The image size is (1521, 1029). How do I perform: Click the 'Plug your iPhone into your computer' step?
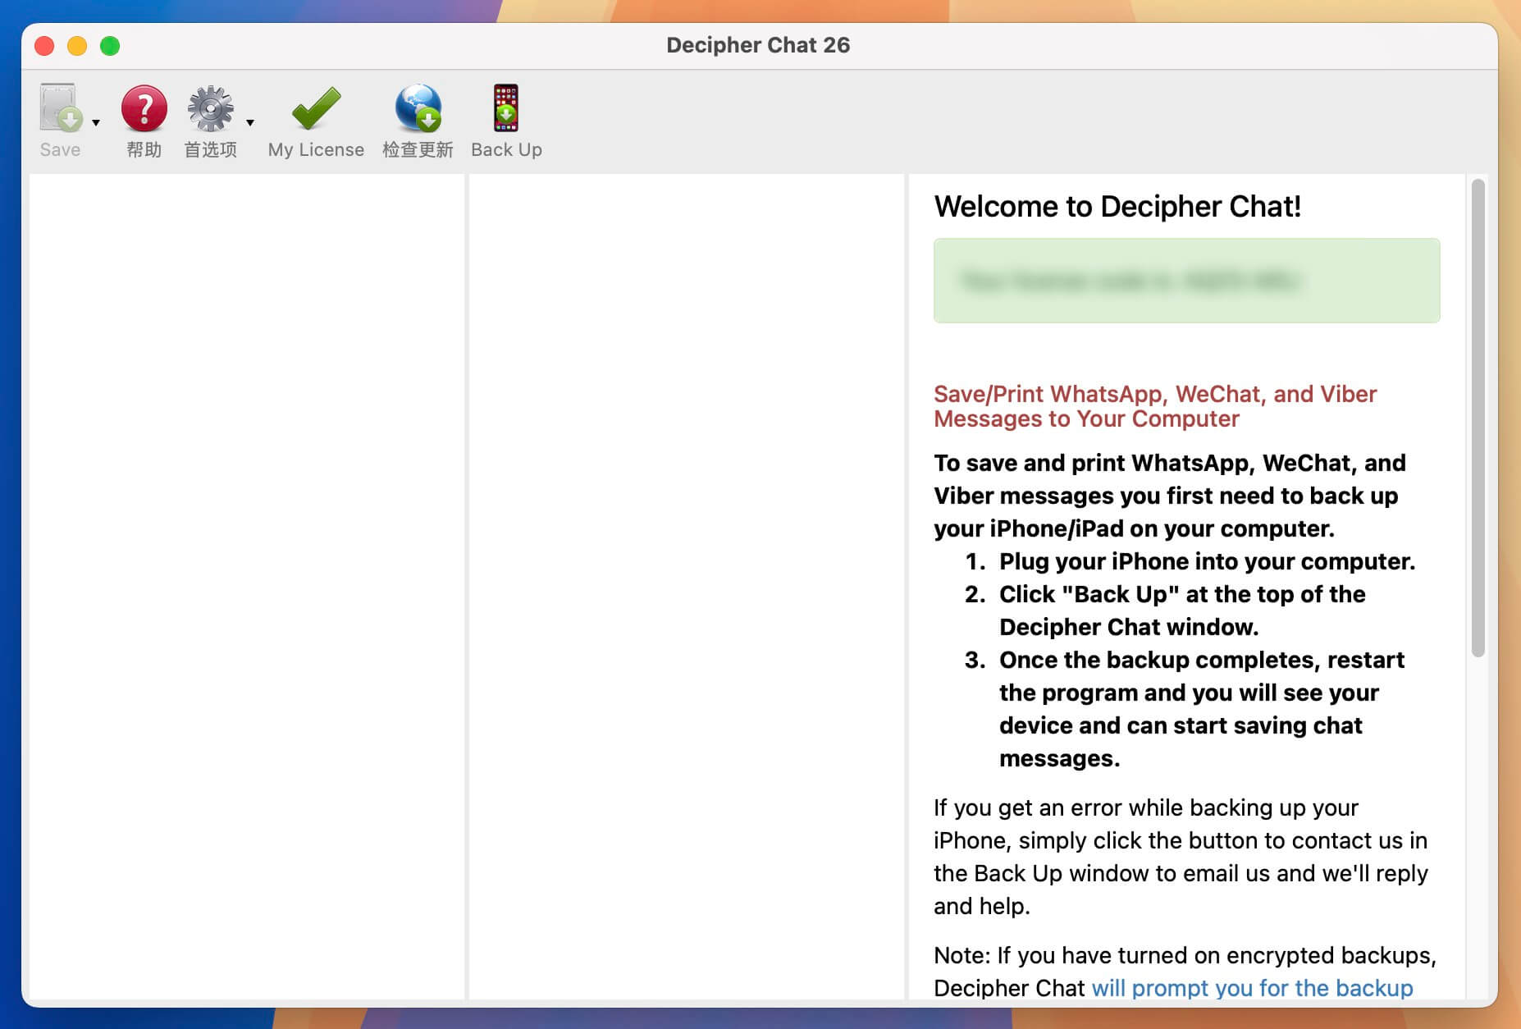1207,561
